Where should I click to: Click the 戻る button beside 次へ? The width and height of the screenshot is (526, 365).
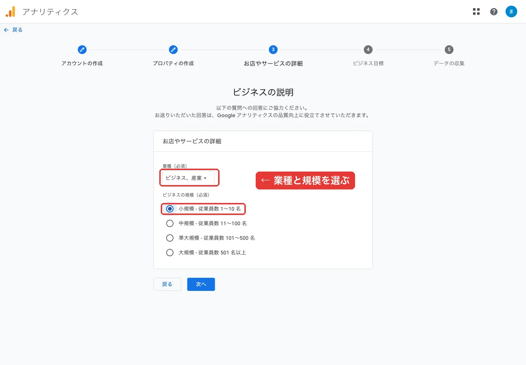point(167,284)
